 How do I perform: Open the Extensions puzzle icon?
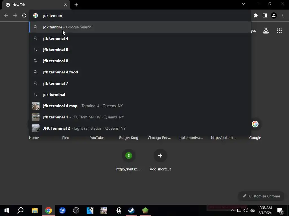pos(255,15)
